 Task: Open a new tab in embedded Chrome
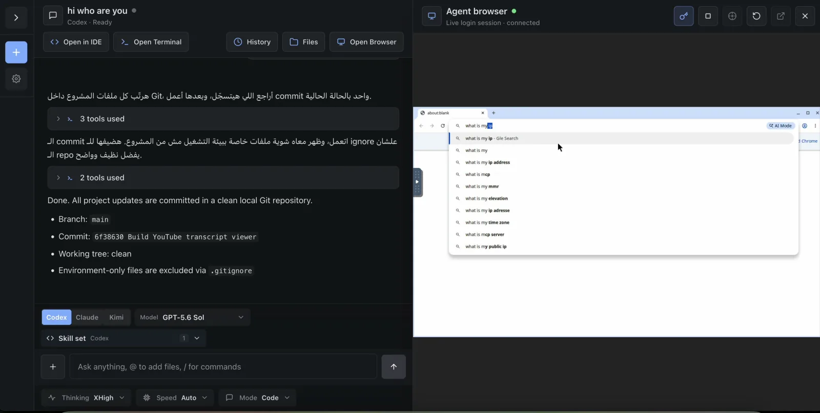tap(494, 113)
